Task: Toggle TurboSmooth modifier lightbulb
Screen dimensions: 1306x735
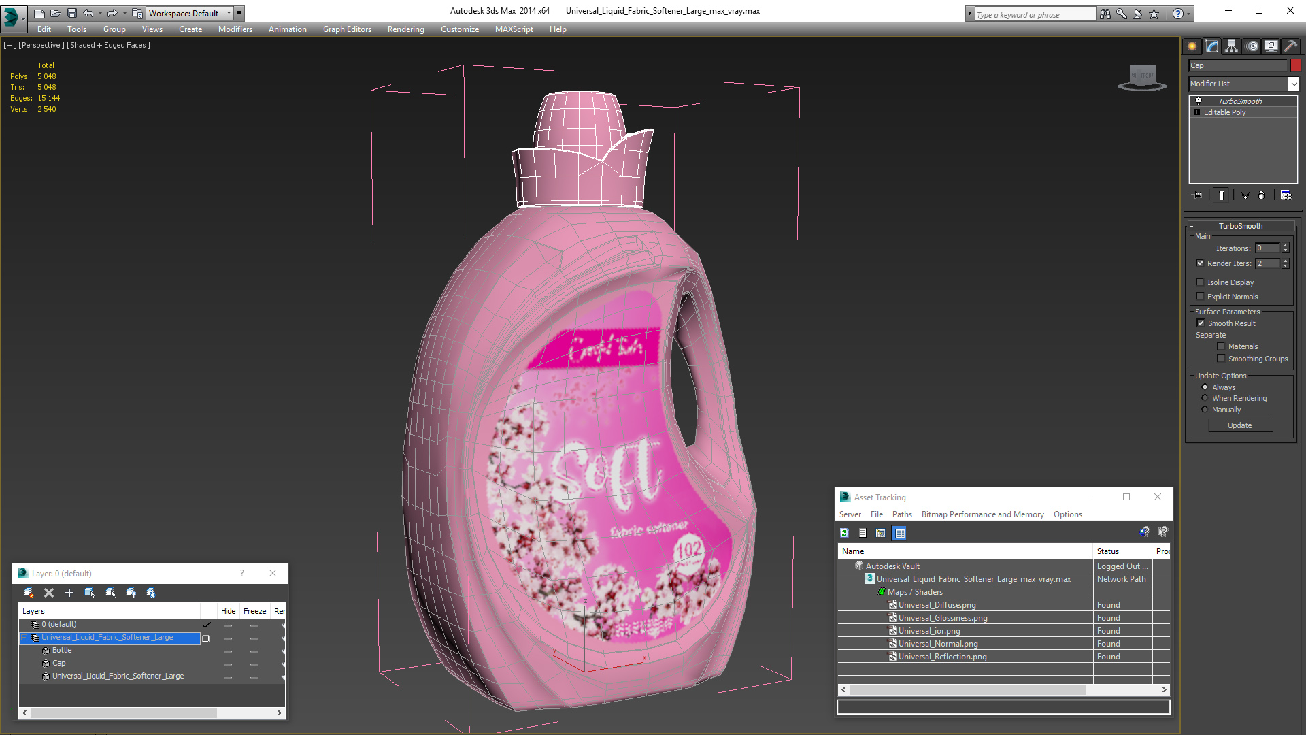Action: coord(1199,101)
